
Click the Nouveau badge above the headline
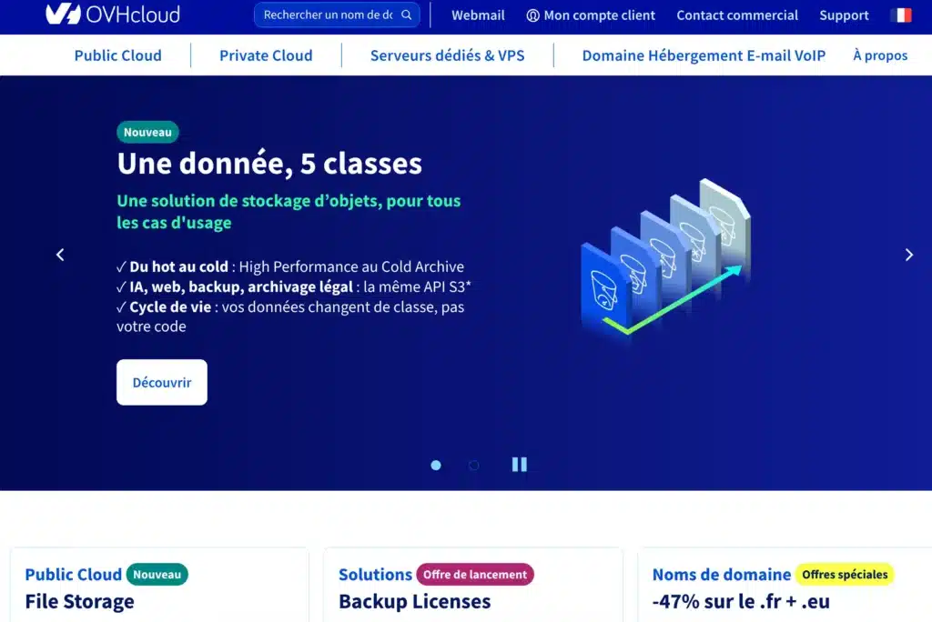click(147, 132)
